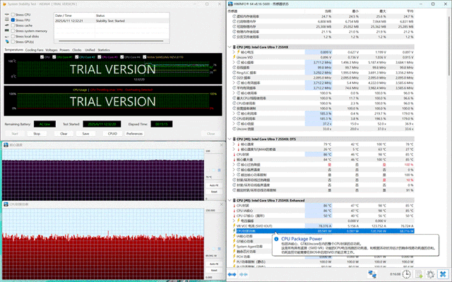This screenshot has width=452, height=282.
Task: Click the horizontal scrollbar under the AIDA64 log list
Action: pos(111,41)
